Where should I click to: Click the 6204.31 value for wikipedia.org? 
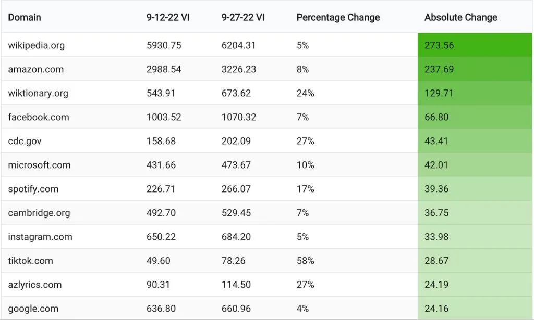(x=239, y=45)
